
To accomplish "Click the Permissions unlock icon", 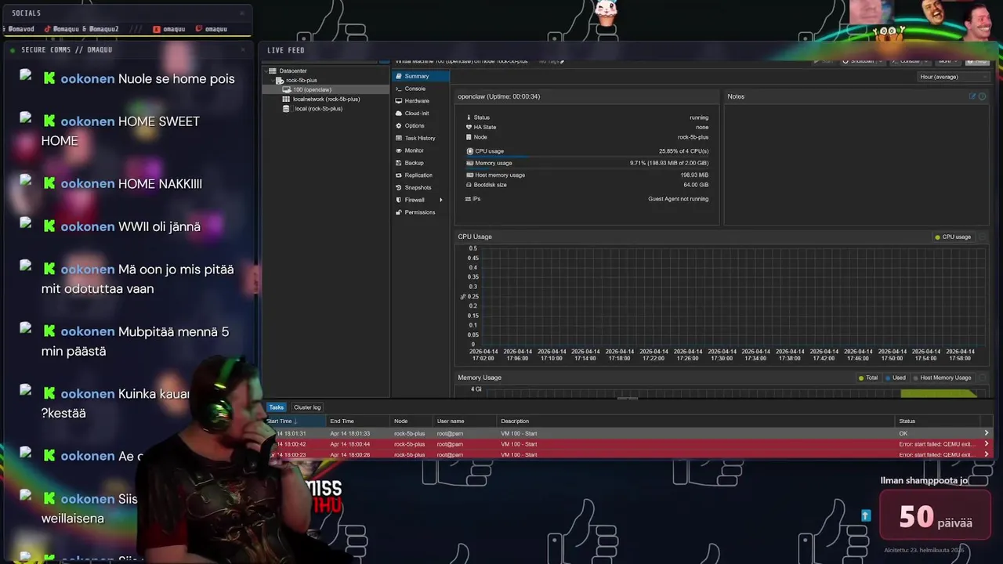I will pyautogui.click(x=399, y=212).
